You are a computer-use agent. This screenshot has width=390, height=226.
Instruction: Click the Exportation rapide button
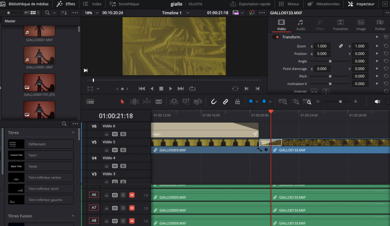pyautogui.click(x=251, y=4)
